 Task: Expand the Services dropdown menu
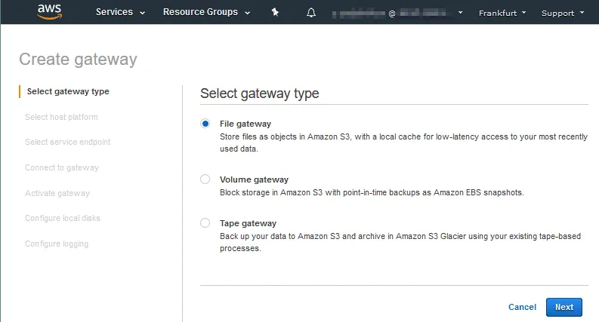(x=120, y=12)
